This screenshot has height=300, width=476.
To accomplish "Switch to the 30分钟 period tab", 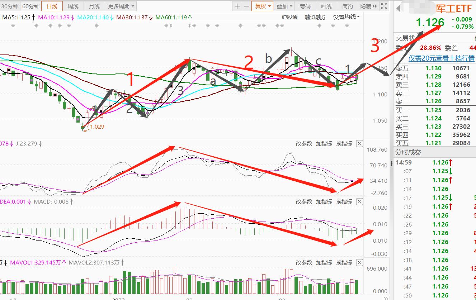I will [10, 6].
